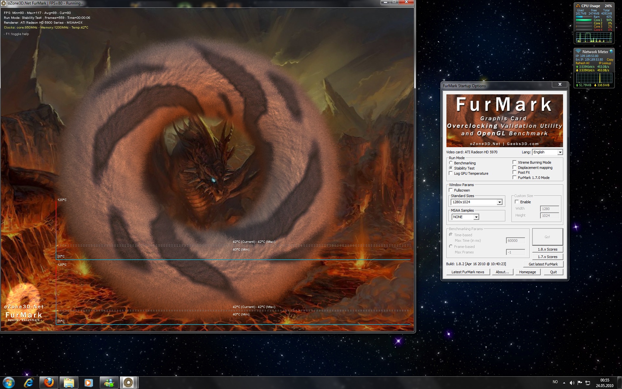The image size is (622, 389).
Task: Open MSAA Samples dropdown showing NONE
Action: (465, 217)
